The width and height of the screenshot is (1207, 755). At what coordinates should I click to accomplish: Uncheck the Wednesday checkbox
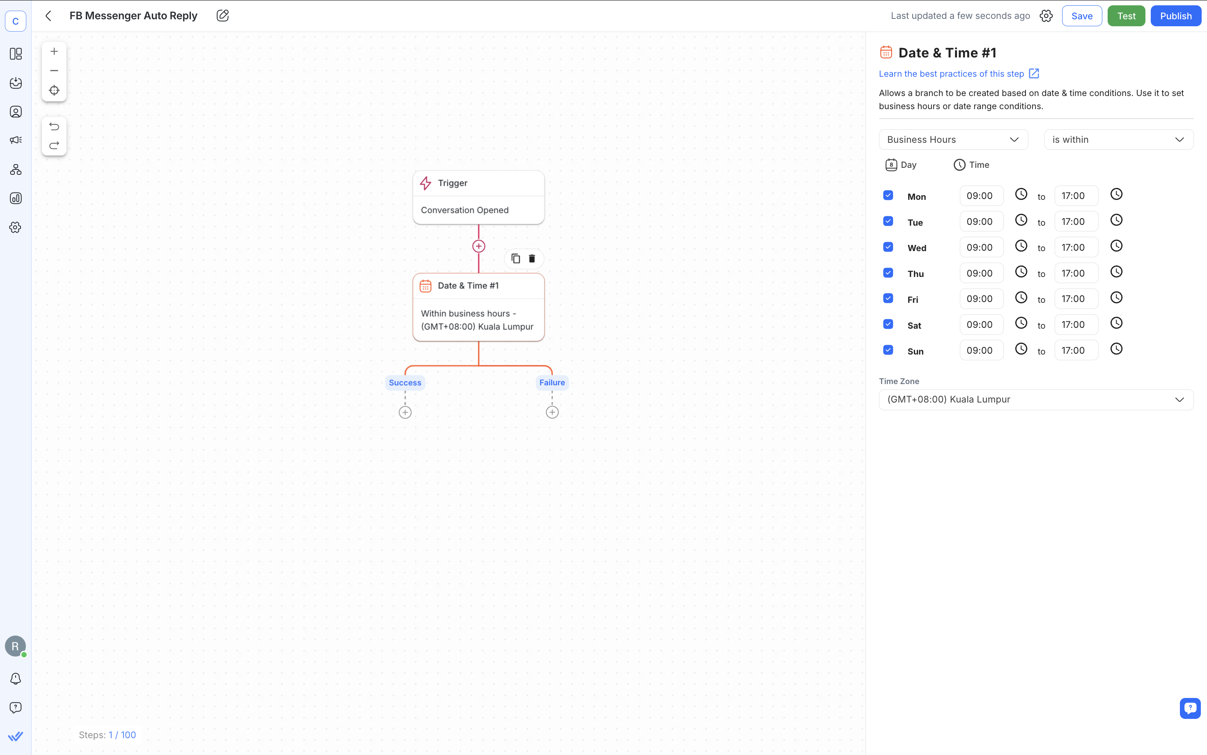(x=888, y=247)
